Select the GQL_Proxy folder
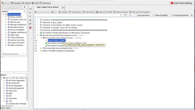Screen dimensions: 195x110 click(x=12, y=91)
